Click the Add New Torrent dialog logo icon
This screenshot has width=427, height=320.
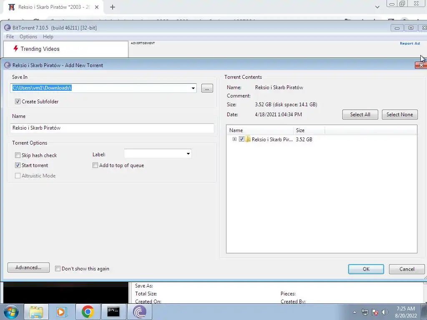coord(8,65)
